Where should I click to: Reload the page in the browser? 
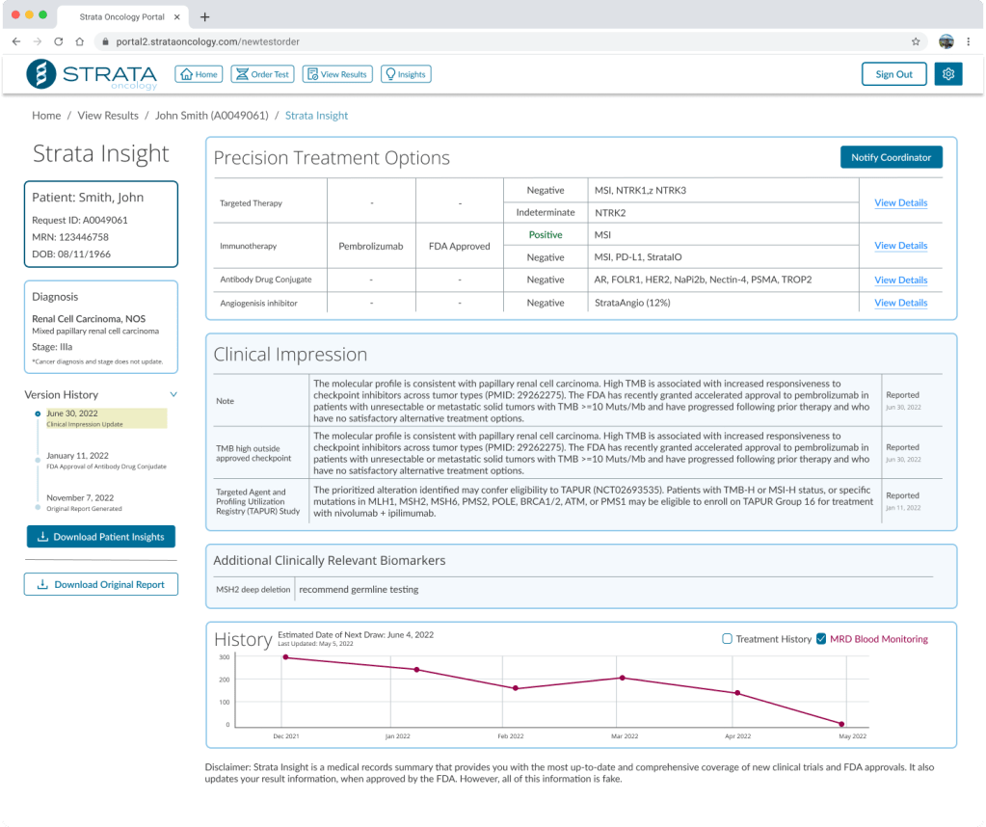click(x=59, y=42)
